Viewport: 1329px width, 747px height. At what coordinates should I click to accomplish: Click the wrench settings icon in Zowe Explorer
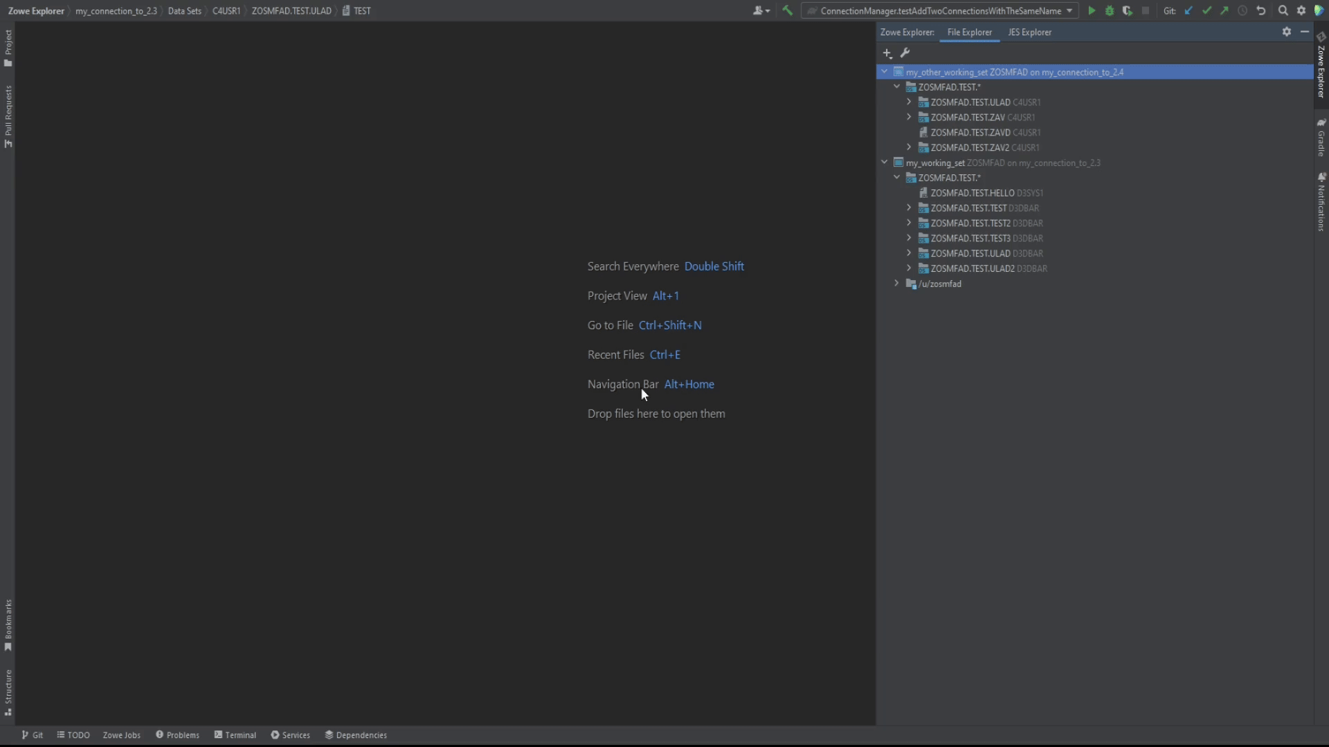[x=905, y=53]
